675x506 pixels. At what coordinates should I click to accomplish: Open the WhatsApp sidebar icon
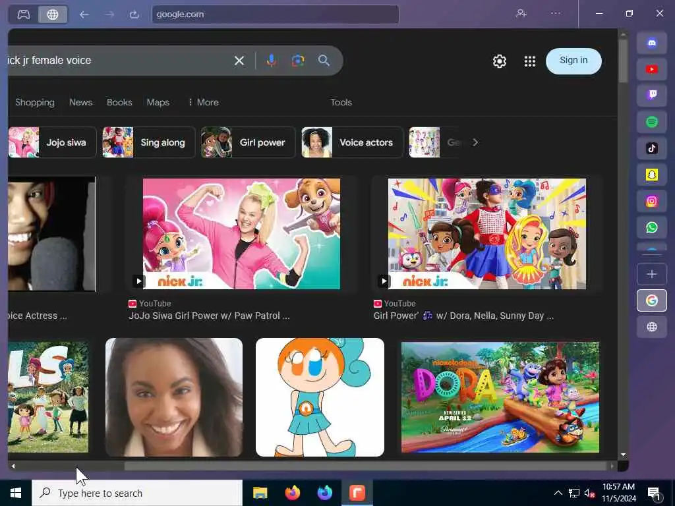coord(652,227)
